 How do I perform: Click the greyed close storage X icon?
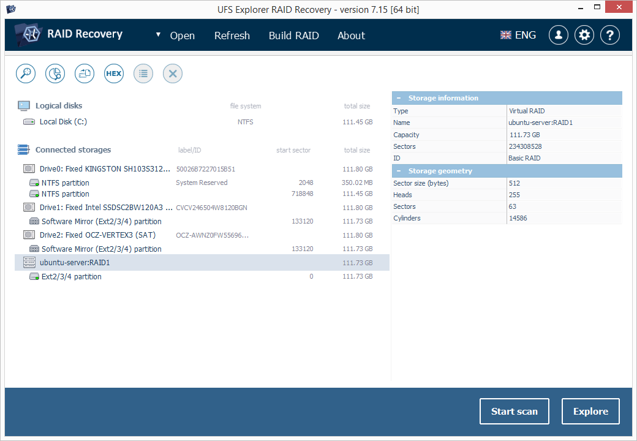pyautogui.click(x=173, y=73)
